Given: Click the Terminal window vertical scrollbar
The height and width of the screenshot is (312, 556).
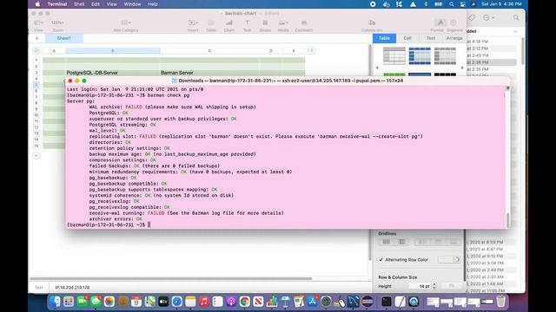Looking at the screenshot, I should point(507,220).
